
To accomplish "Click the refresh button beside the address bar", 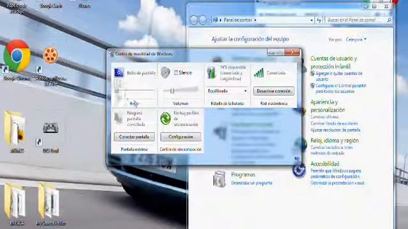I will (319, 20).
